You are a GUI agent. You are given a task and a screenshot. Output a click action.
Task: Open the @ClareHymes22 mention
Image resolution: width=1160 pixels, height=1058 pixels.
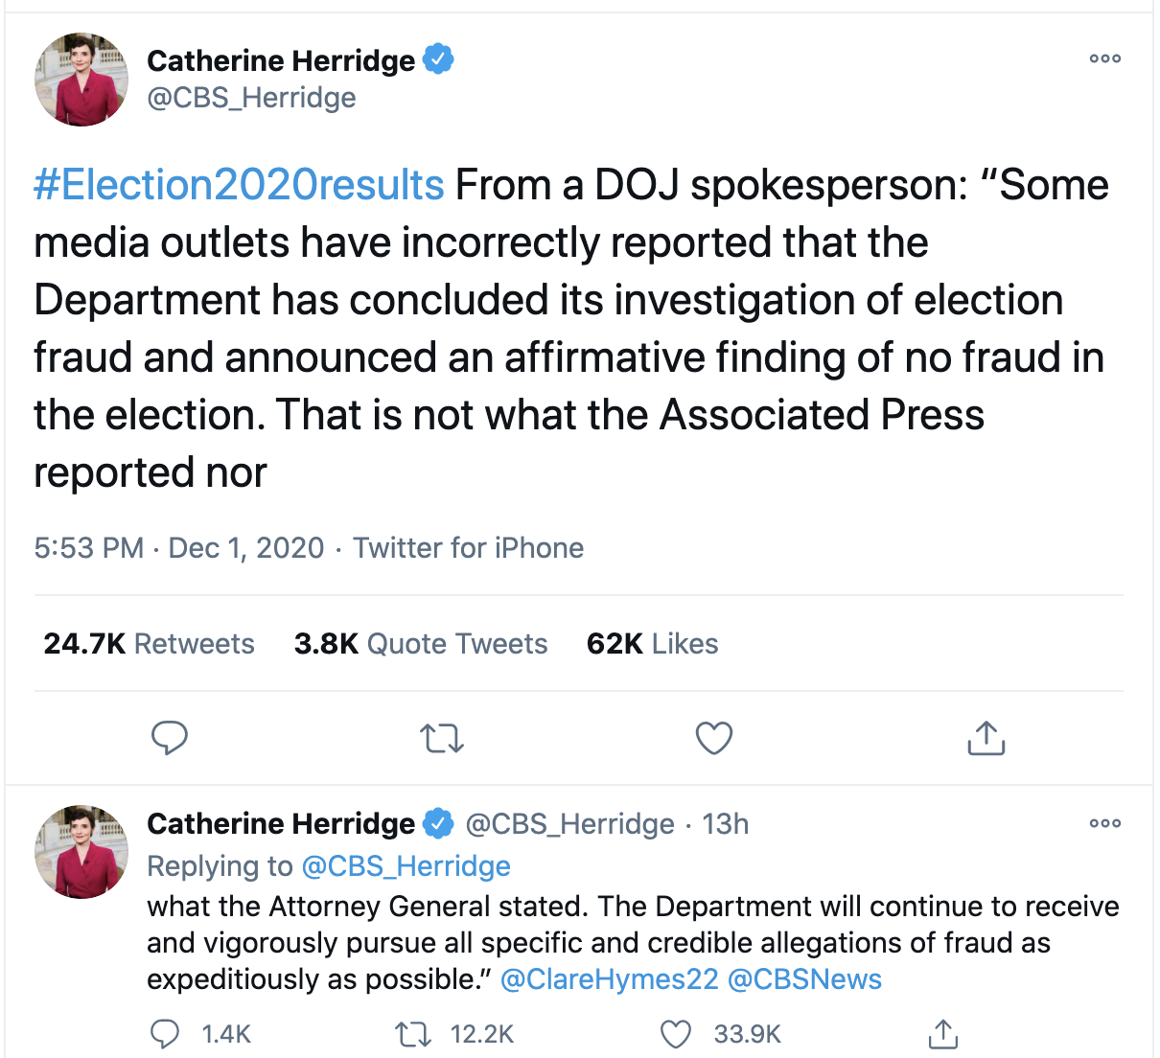[609, 979]
